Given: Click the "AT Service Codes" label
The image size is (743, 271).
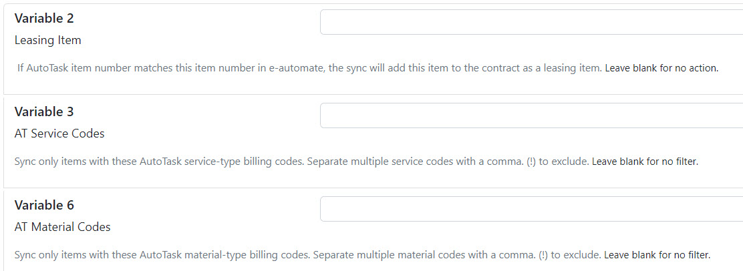Looking at the screenshot, I should point(59,133).
